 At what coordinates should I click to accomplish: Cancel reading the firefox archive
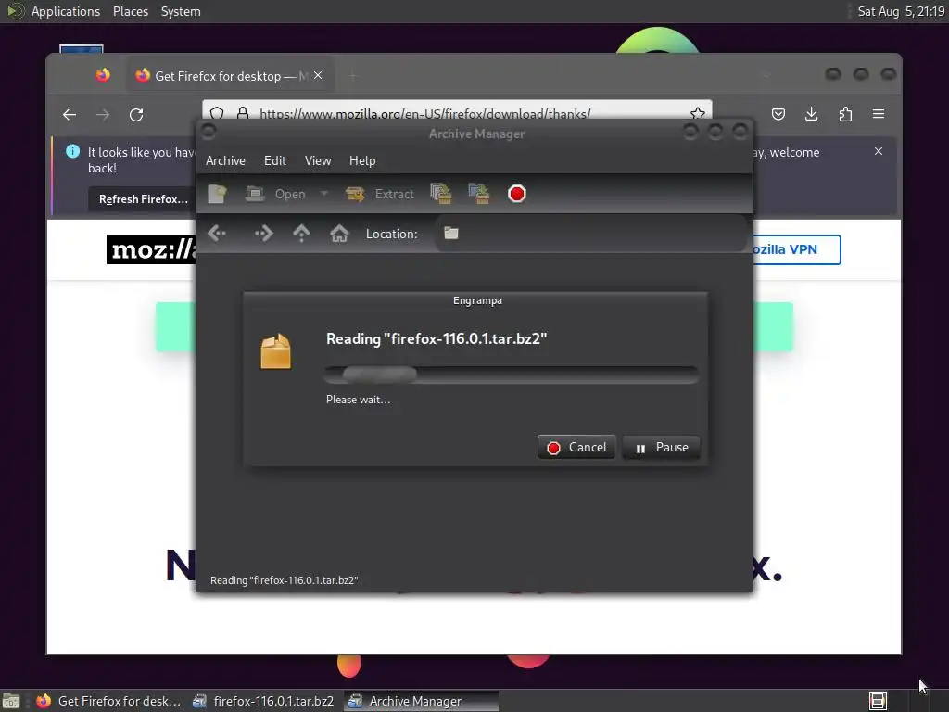tap(576, 448)
